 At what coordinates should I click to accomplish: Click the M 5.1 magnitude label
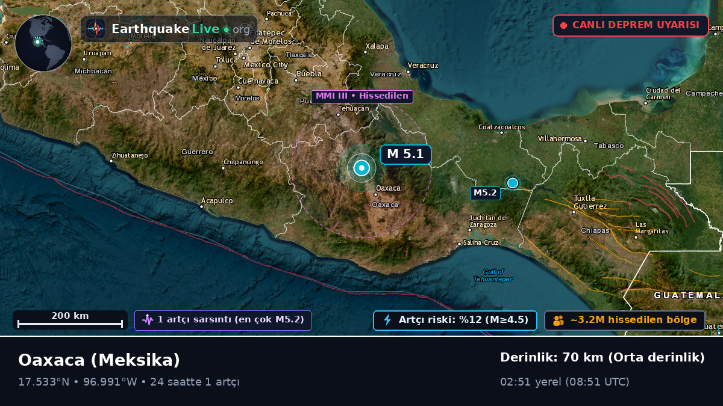pyautogui.click(x=405, y=155)
